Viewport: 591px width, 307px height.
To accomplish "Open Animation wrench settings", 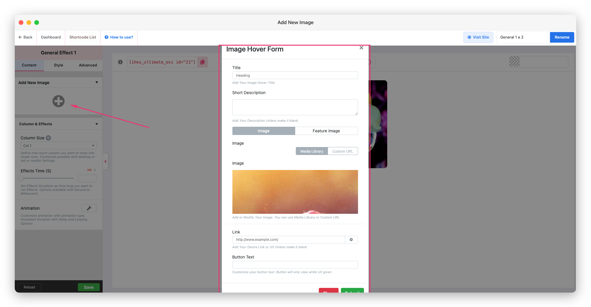I will pos(89,208).
